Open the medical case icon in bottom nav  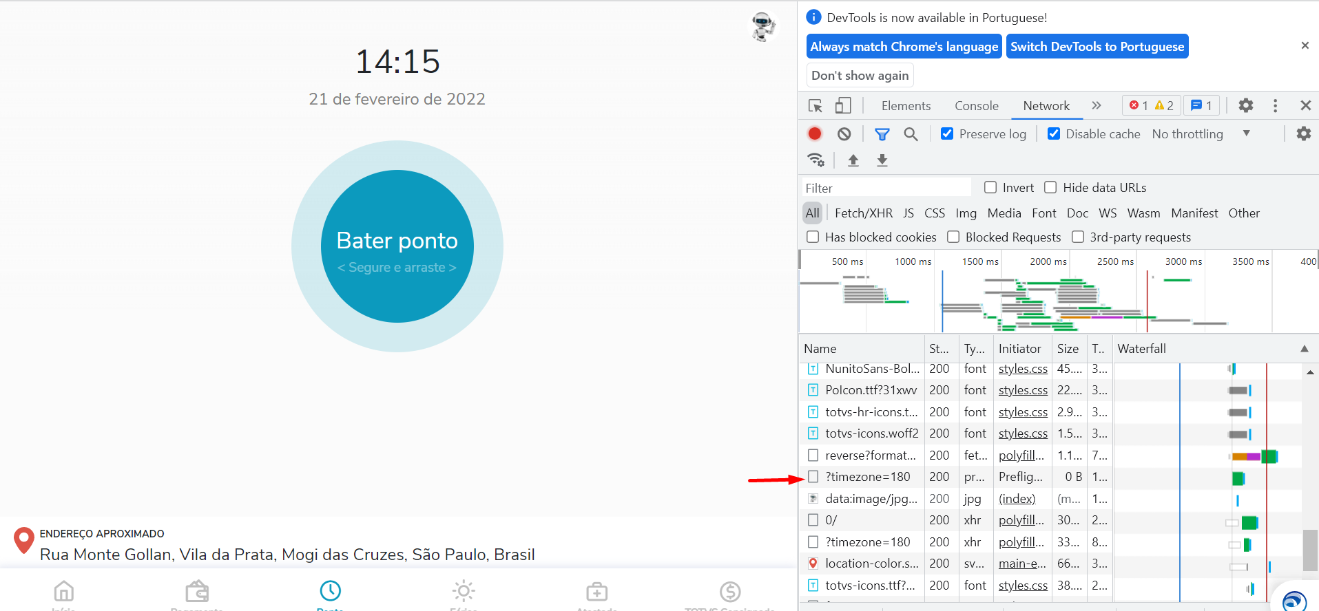pos(597,591)
